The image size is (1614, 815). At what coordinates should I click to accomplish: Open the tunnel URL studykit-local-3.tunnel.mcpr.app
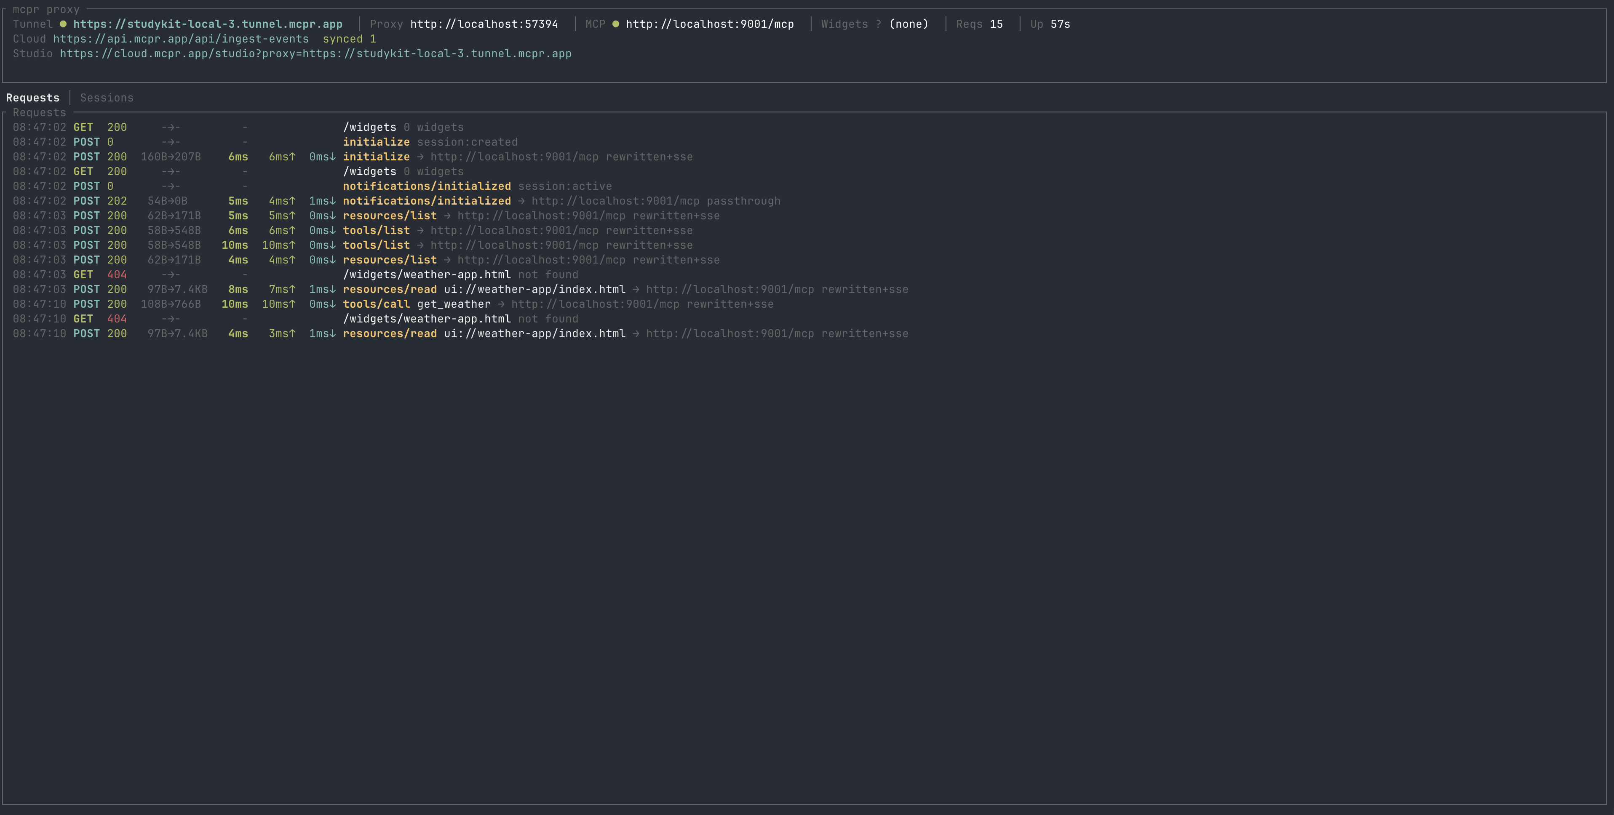[208, 24]
